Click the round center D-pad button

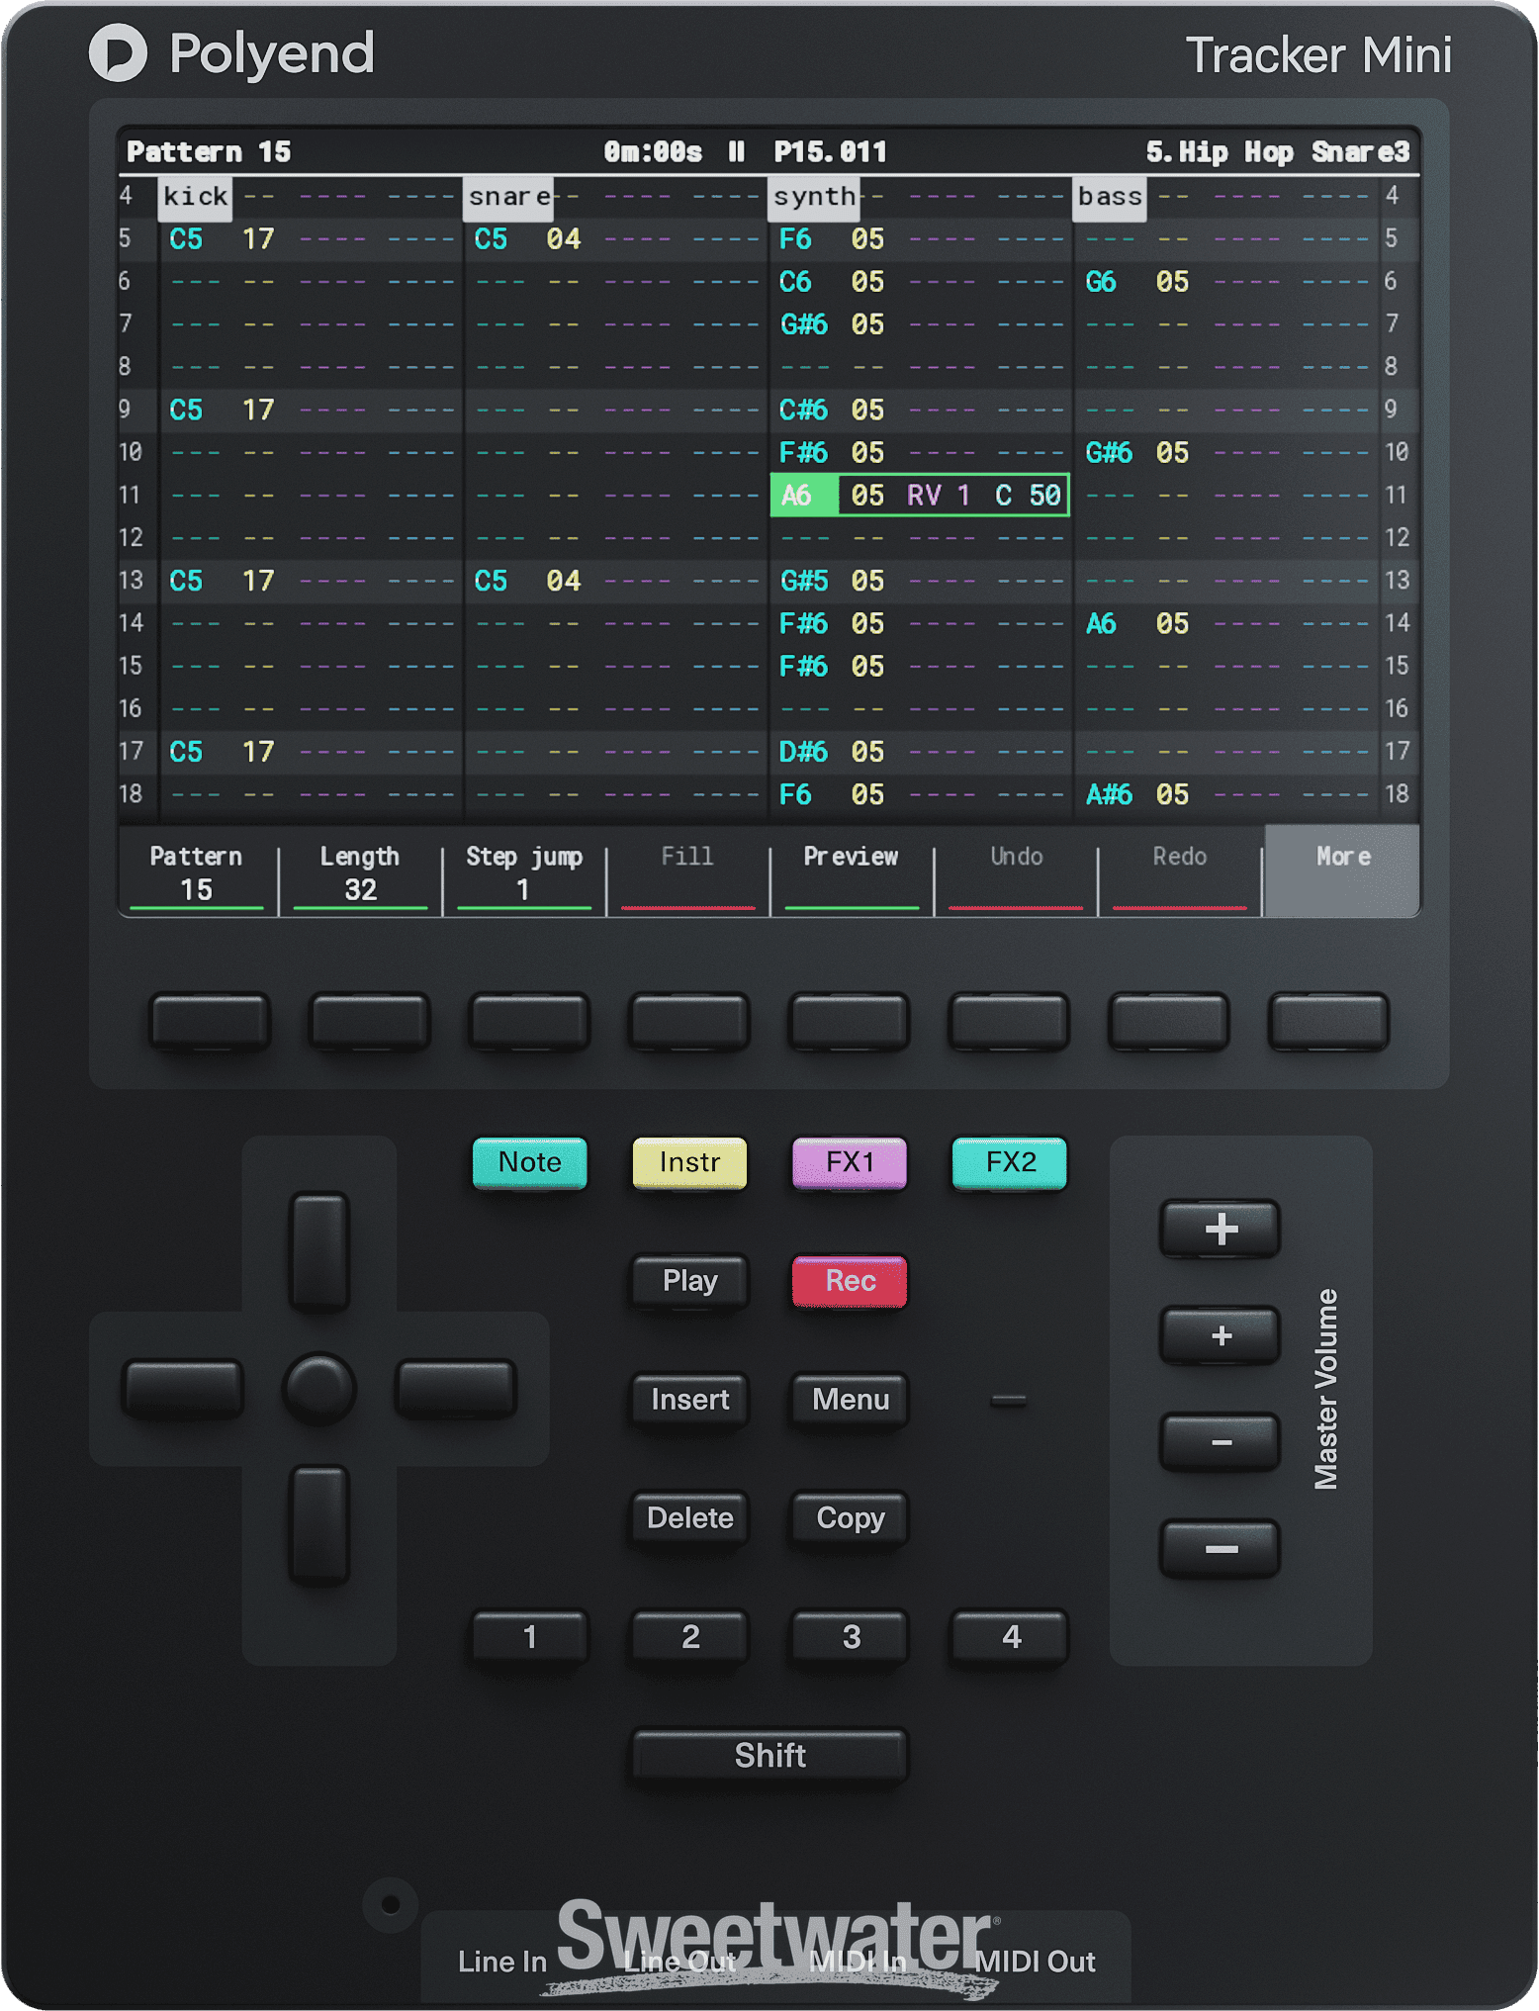coord(319,1389)
